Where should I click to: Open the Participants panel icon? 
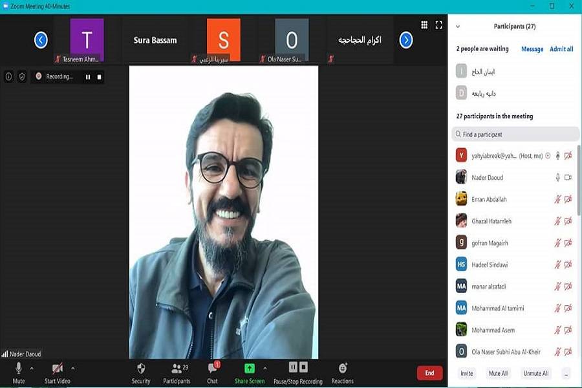[x=176, y=369]
